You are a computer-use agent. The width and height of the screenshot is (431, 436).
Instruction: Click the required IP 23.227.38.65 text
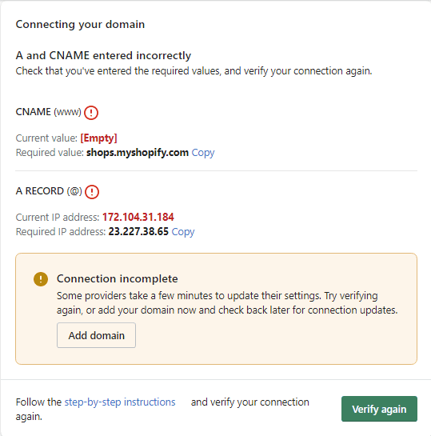pyautogui.click(x=138, y=231)
